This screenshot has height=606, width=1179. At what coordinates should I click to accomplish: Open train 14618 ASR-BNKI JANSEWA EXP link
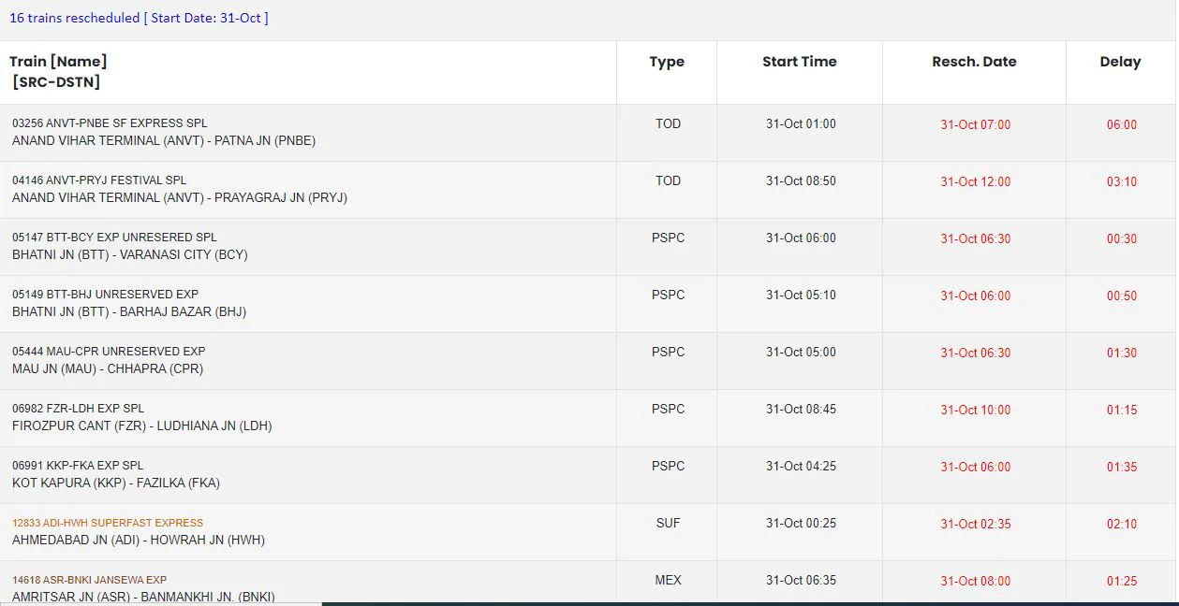click(90, 580)
